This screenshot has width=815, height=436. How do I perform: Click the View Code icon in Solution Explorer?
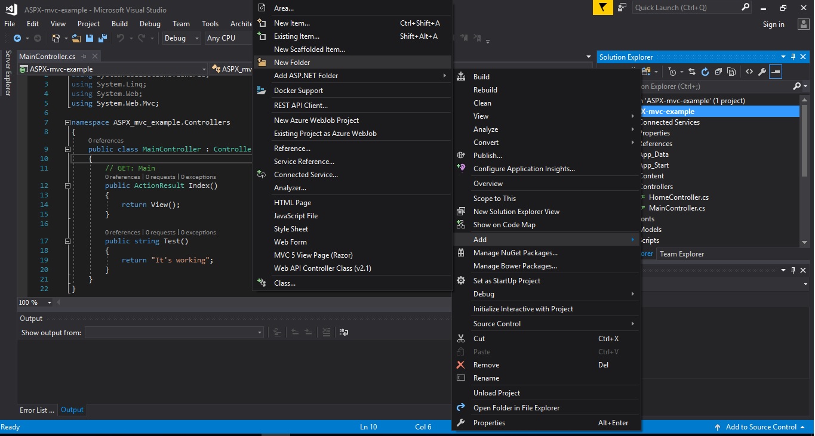[749, 72]
